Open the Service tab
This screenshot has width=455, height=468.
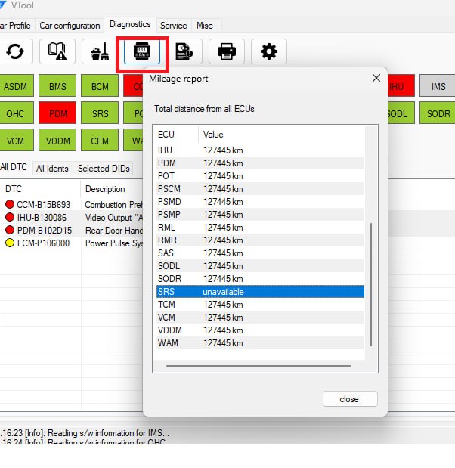click(173, 26)
